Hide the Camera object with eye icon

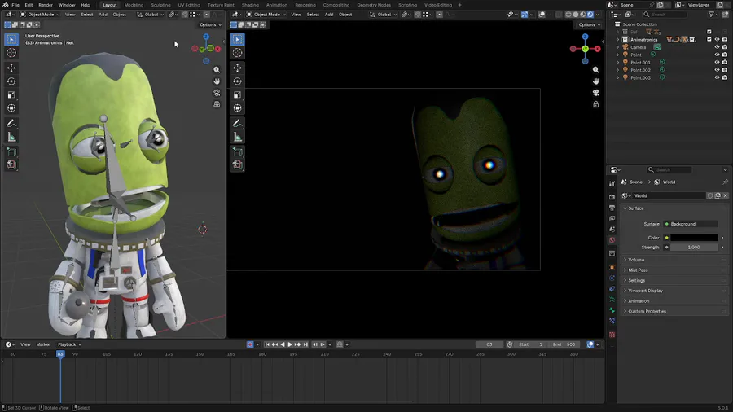click(717, 47)
